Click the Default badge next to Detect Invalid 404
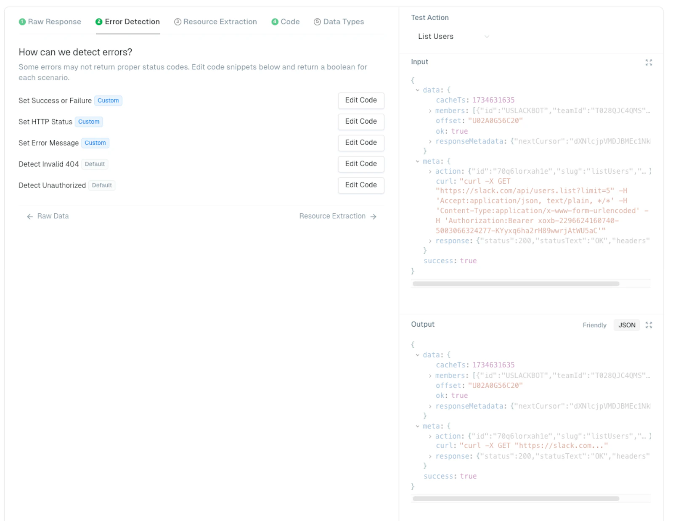673x521 pixels. pyautogui.click(x=95, y=164)
